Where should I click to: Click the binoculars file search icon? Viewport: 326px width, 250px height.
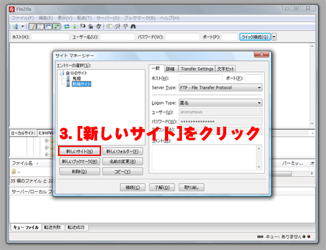point(133,27)
